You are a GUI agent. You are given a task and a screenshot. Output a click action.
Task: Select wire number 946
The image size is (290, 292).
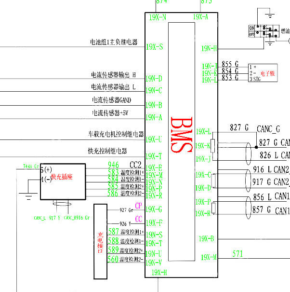point(113,165)
